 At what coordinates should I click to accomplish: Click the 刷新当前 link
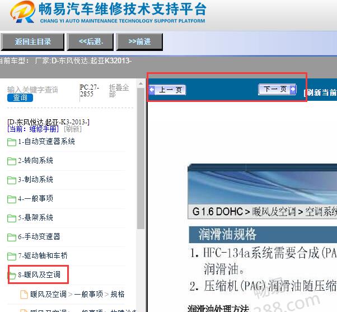click(320, 92)
